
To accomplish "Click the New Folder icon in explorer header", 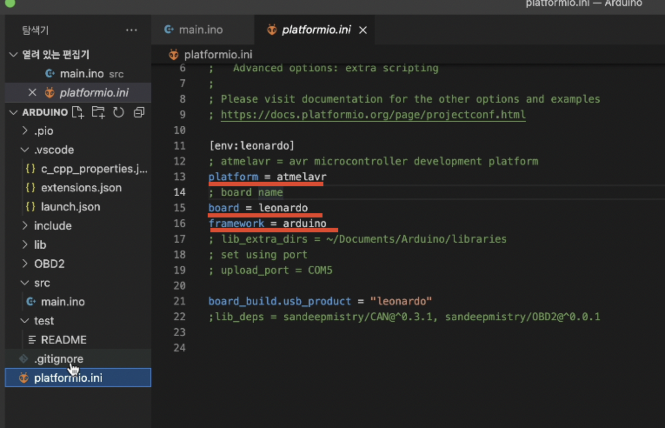I will point(98,112).
